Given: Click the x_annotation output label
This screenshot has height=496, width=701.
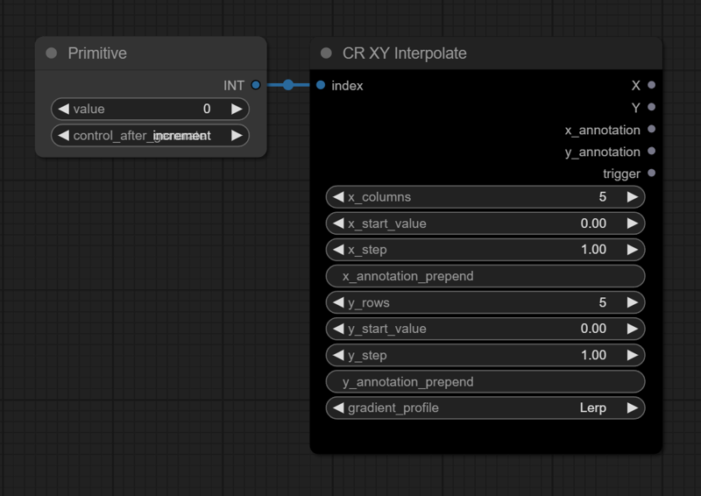Looking at the screenshot, I should 603,131.
